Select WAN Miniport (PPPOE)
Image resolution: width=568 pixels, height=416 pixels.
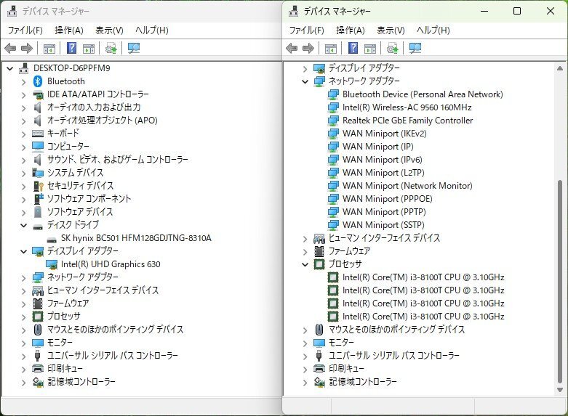pos(387,199)
